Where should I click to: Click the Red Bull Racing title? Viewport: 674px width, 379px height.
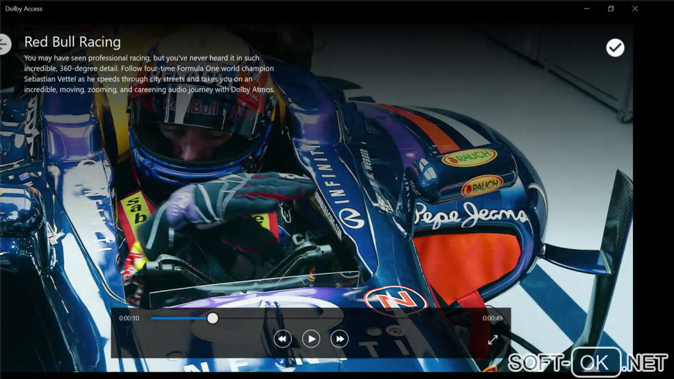[x=72, y=42]
